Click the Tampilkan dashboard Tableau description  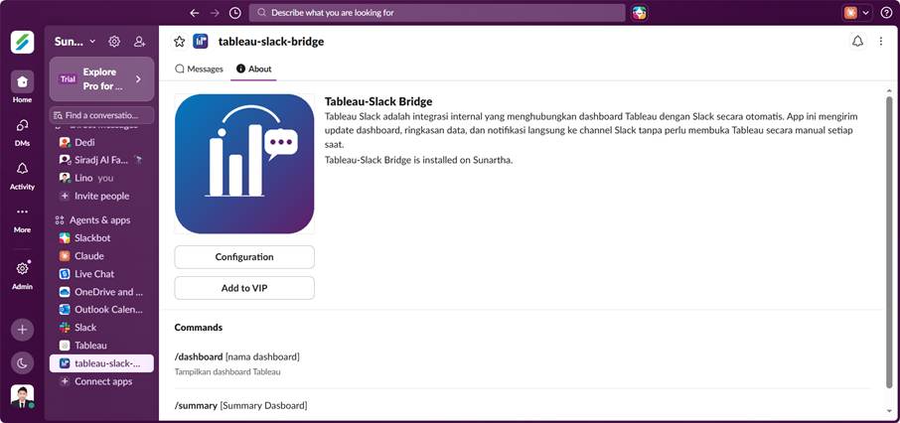click(227, 372)
